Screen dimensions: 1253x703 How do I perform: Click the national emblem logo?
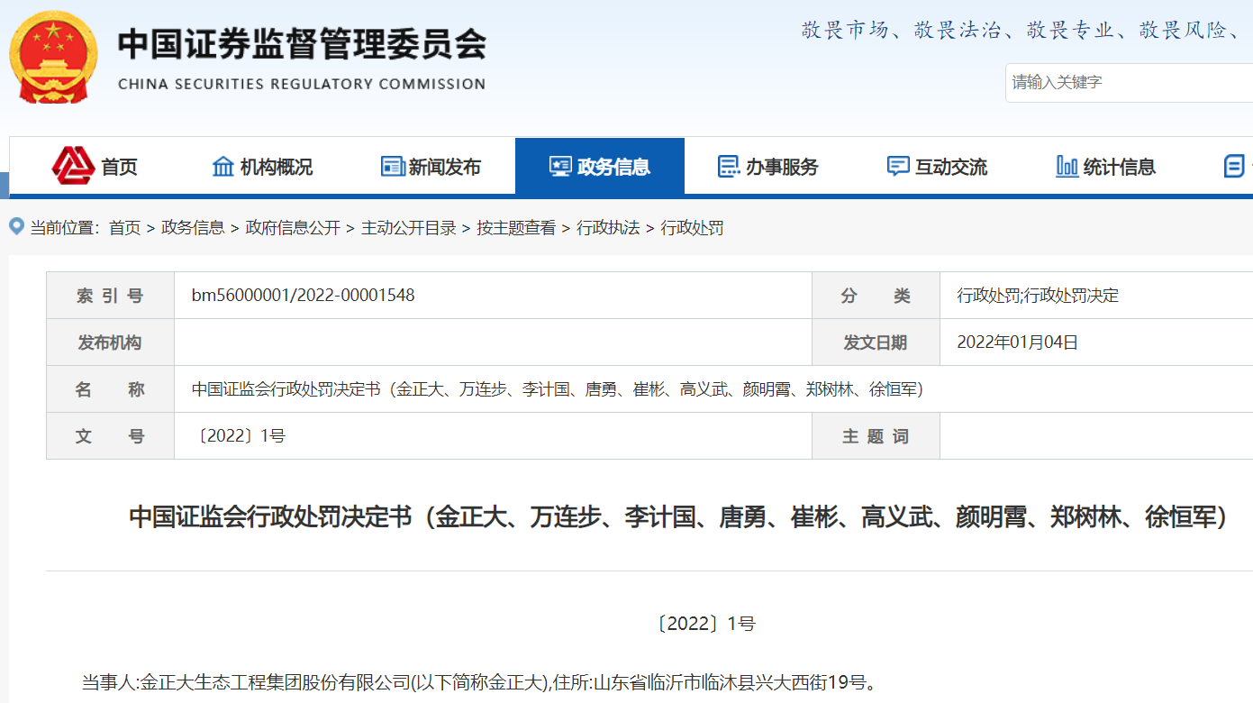pyautogui.click(x=53, y=59)
